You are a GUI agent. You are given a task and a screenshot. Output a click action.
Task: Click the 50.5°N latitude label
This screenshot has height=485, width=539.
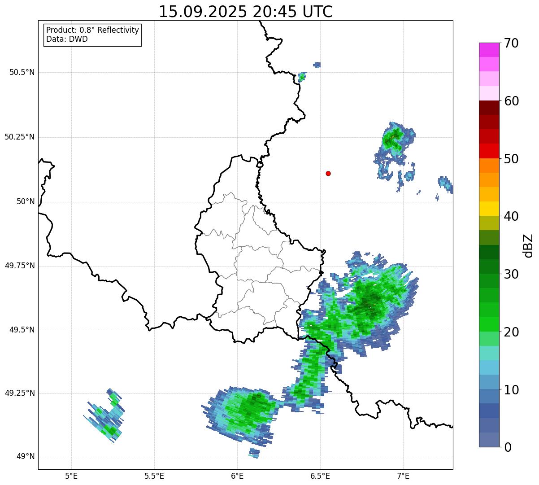pos(22,72)
